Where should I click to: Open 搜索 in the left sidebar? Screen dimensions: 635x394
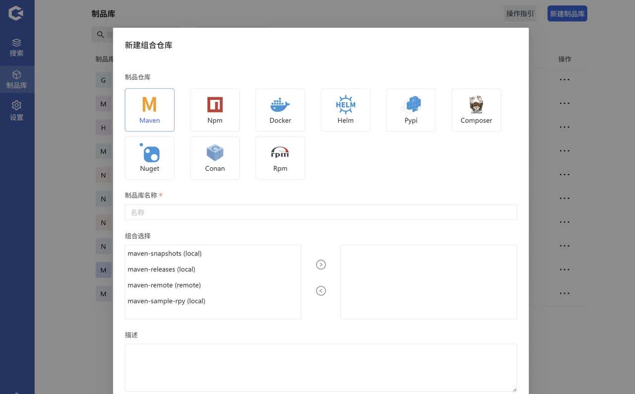coord(17,48)
